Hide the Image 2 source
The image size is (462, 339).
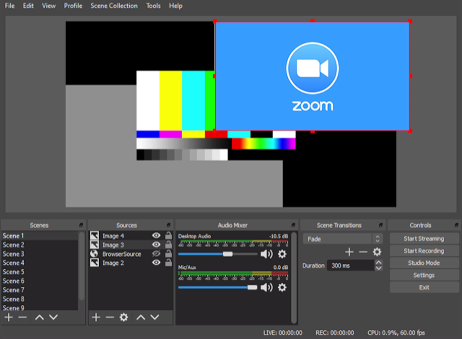pos(156,263)
